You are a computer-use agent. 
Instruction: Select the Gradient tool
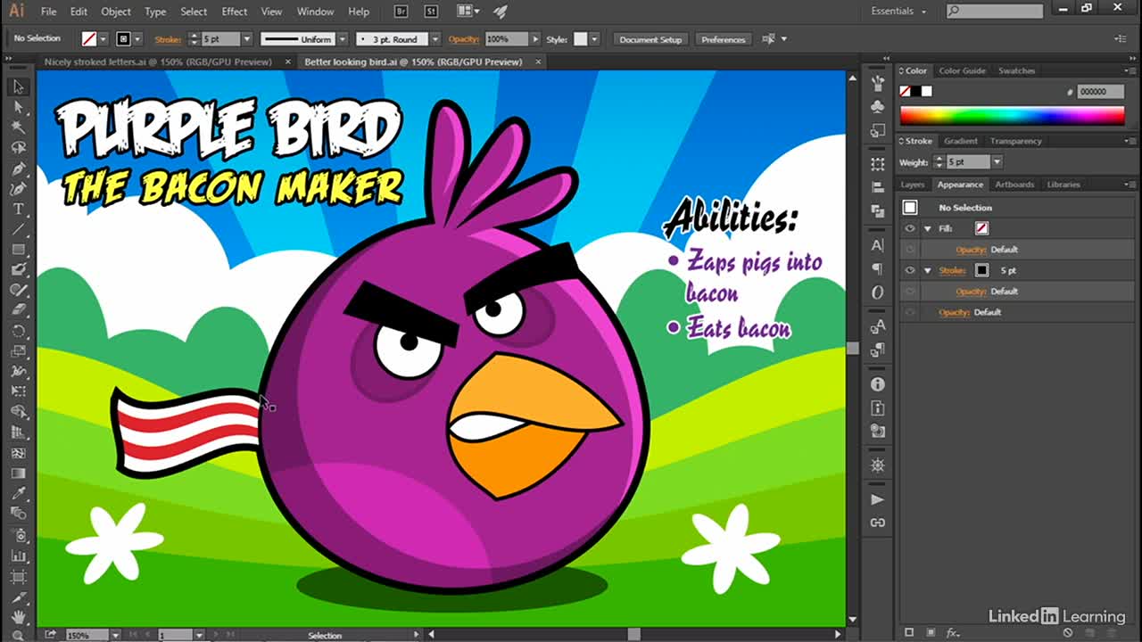click(18, 473)
